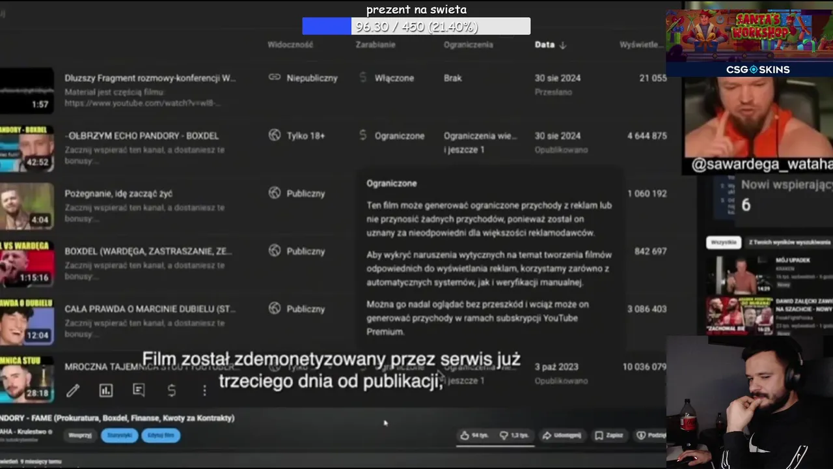The height and width of the screenshot is (469, 833).
Task: Click the Zapisz save button
Action: 609,435
